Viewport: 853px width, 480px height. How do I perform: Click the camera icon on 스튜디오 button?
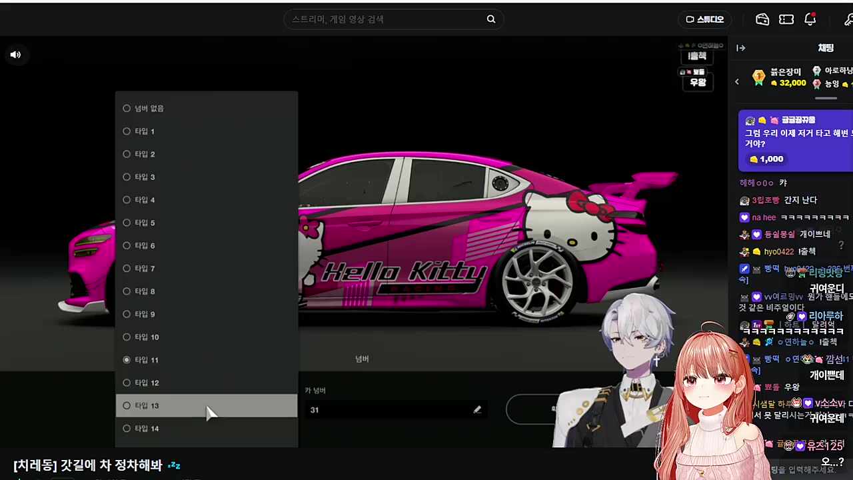[x=690, y=19]
